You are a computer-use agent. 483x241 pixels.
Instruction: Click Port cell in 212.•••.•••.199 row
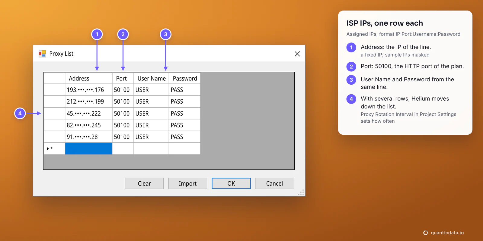pyautogui.click(x=123, y=102)
